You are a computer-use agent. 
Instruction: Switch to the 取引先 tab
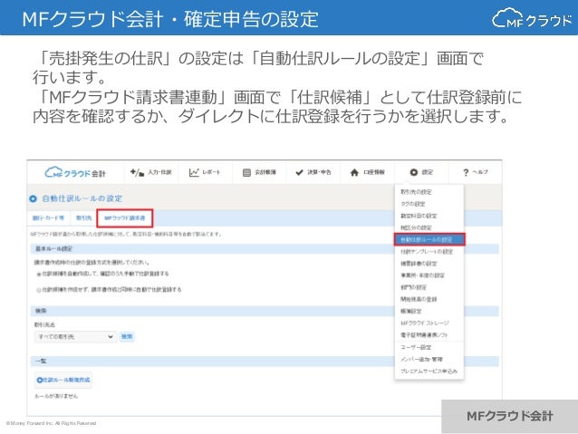(x=83, y=218)
